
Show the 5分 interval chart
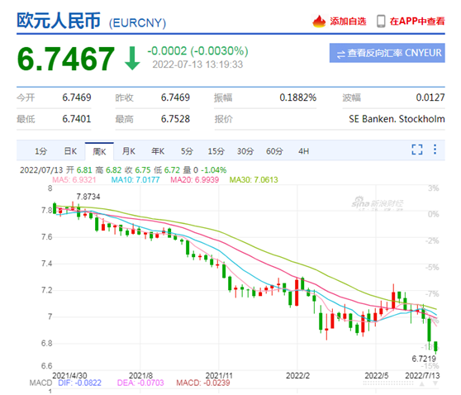click(x=187, y=151)
